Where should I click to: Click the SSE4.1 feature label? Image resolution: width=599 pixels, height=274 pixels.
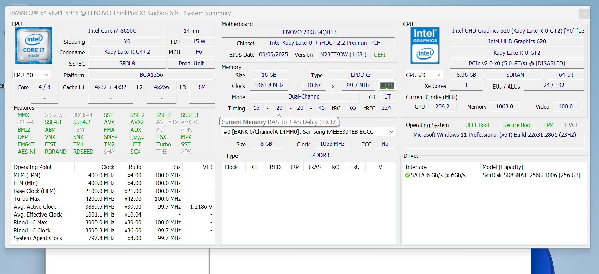(x=53, y=122)
